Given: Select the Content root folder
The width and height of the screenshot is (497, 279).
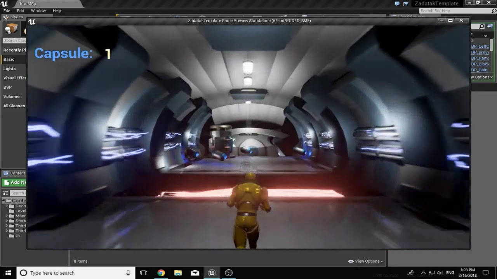Looking at the screenshot, I should 16,201.
